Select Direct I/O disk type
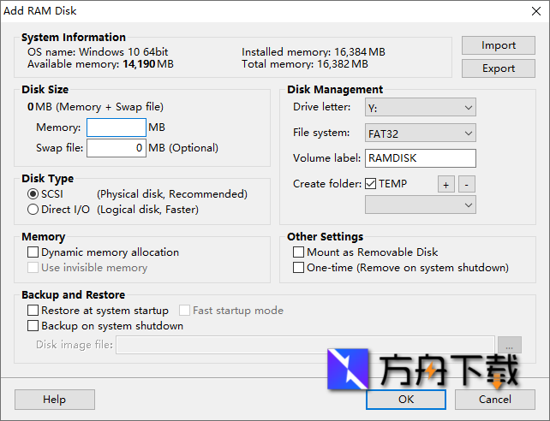Viewport: 550px width, 421px height. click(x=33, y=210)
